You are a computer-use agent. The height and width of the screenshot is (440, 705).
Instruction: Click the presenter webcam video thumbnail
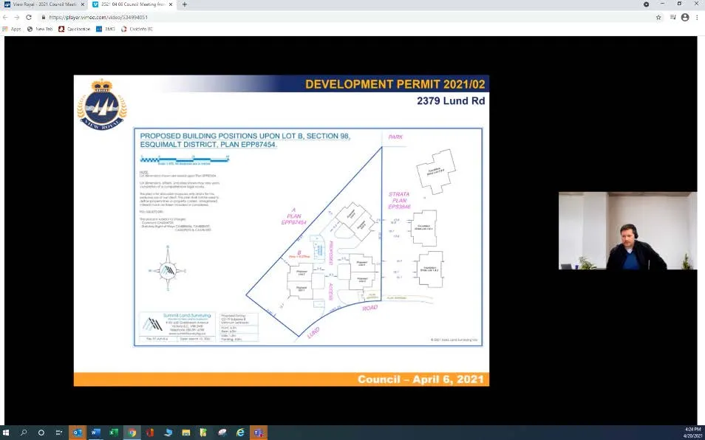[627, 231]
